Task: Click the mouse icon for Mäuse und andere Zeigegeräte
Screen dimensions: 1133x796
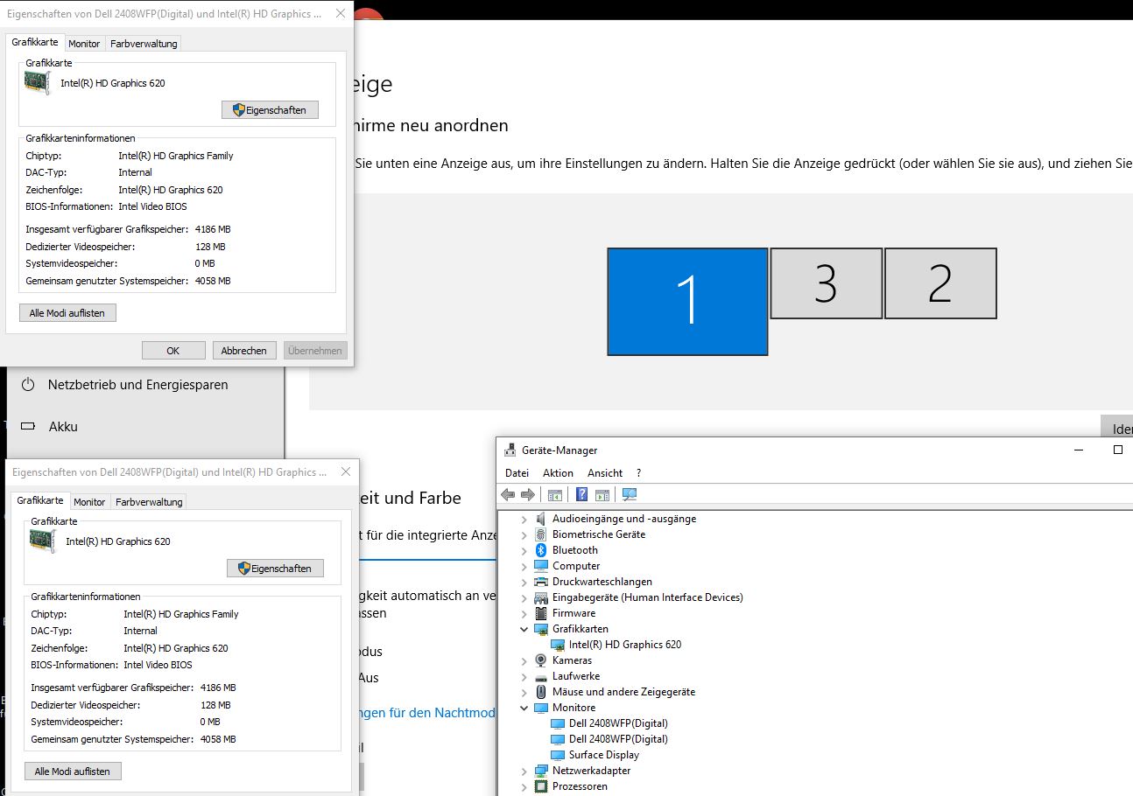Action: 541,692
